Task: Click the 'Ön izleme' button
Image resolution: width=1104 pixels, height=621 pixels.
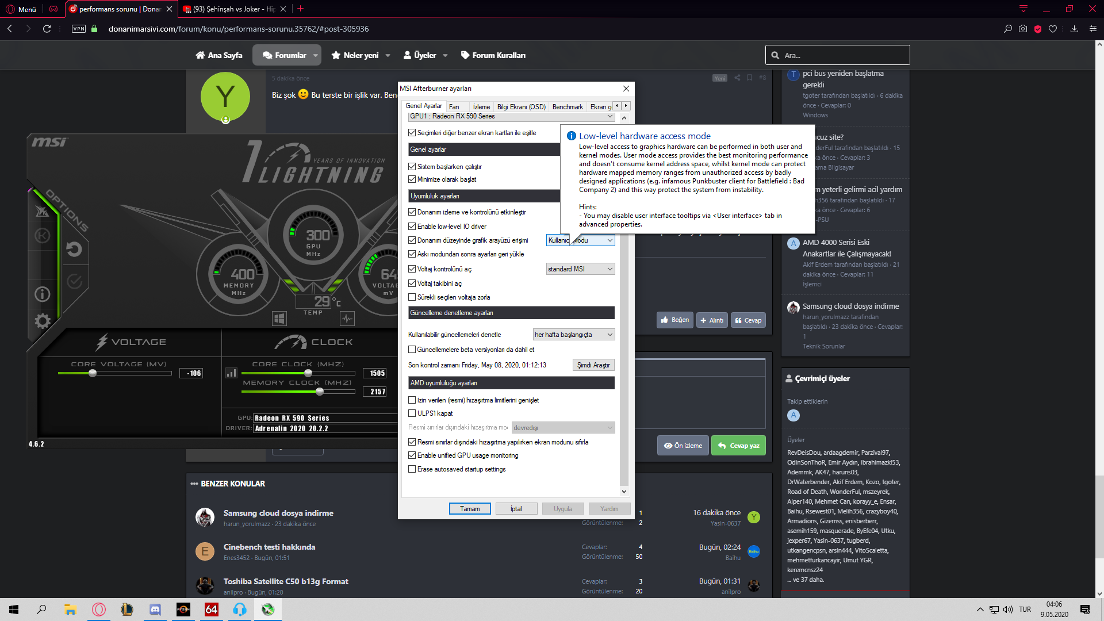Action: 683,446
